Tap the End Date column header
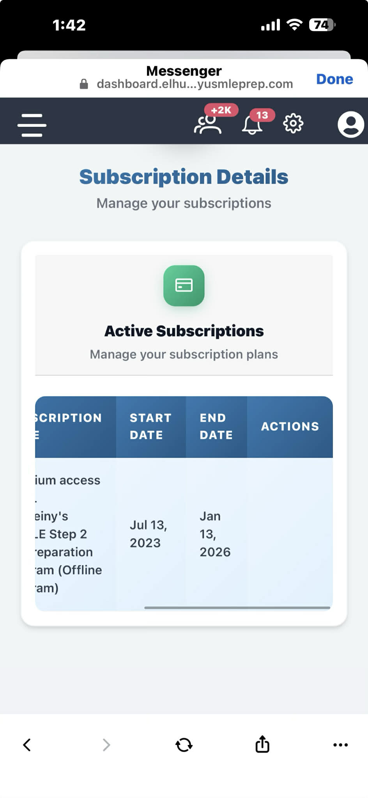 click(216, 426)
